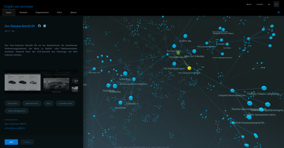This screenshot has width=284, height=148.
Task: Switch to the Organisation tab
Action: pyautogui.click(x=42, y=12)
